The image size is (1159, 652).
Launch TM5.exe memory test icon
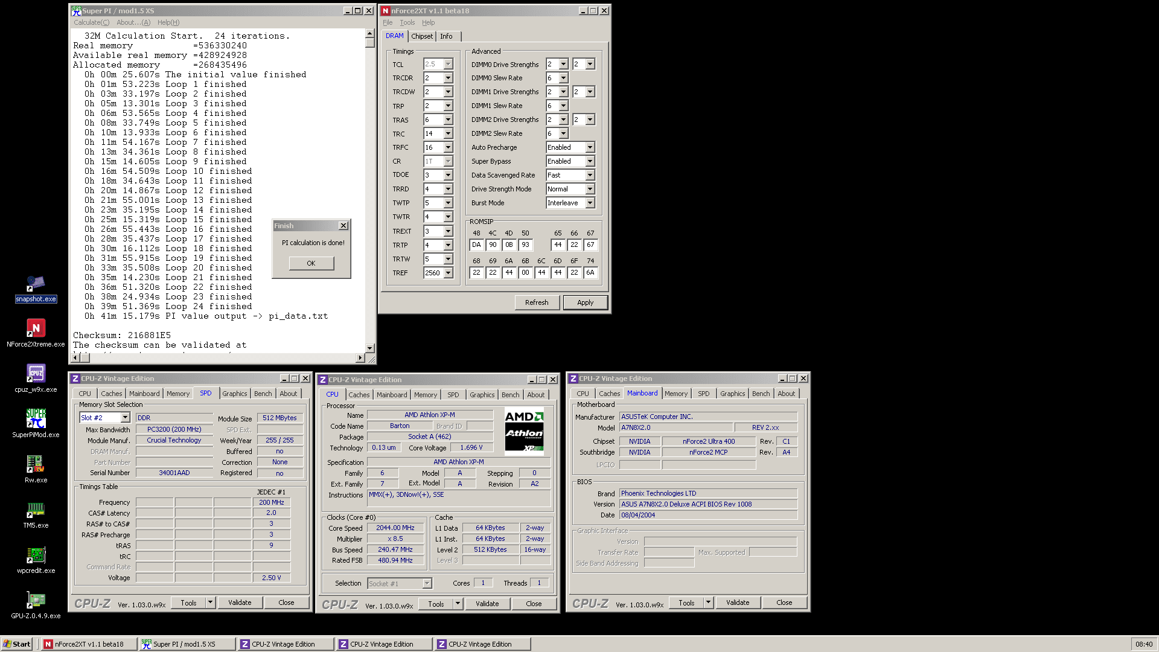coord(36,514)
